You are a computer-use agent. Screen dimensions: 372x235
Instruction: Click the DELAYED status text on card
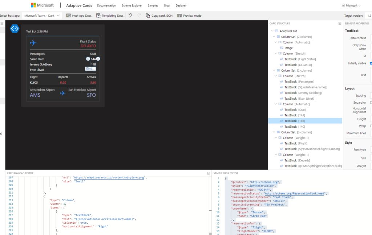pyautogui.click(x=88, y=46)
